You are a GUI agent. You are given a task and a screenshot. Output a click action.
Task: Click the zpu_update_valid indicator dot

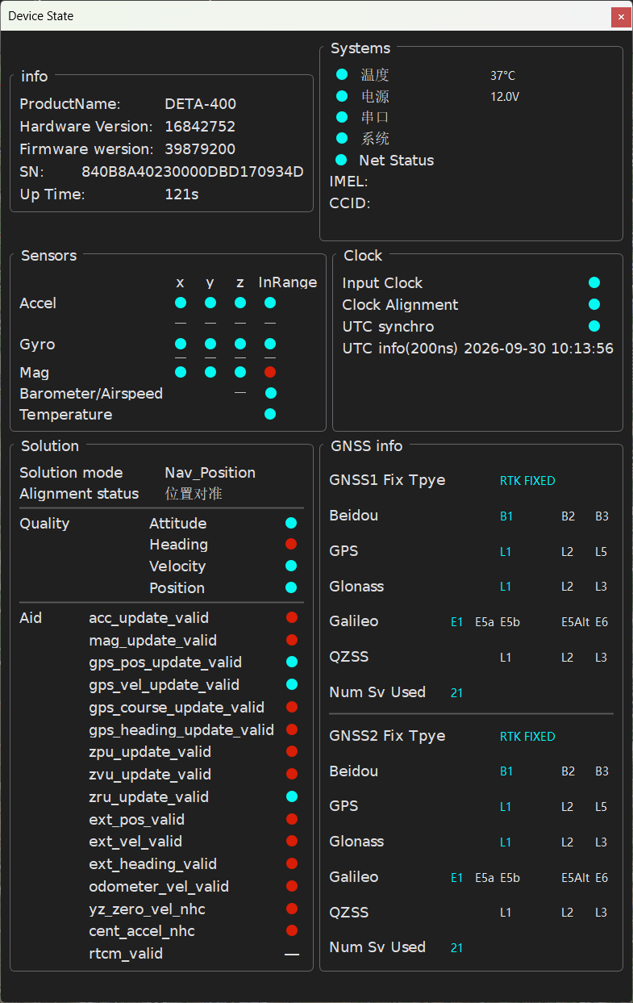click(x=292, y=751)
